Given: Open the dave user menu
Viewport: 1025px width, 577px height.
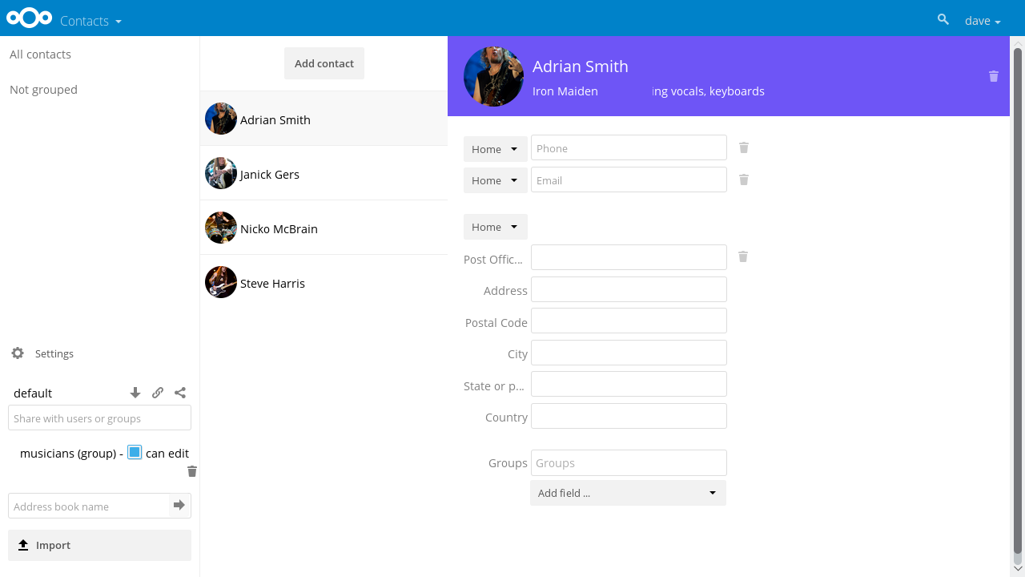Looking at the screenshot, I should (x=982, y=21).
